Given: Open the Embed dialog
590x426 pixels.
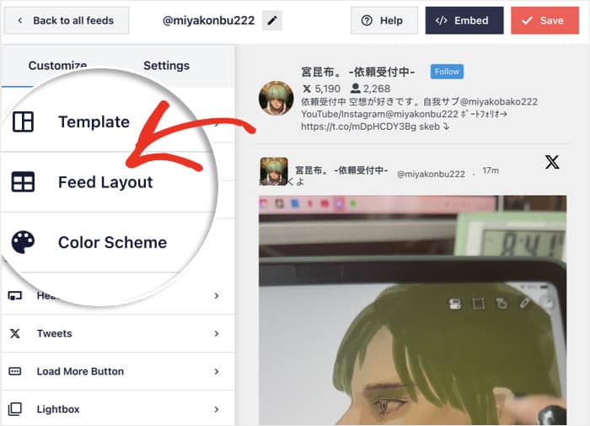Looking at the screenshot, I should (464, 20).
